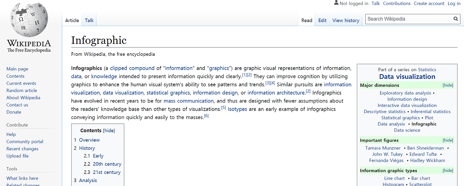Switch to the Talk tab
This screenshot has width=464, height=186.
click(x=89, y=20)
